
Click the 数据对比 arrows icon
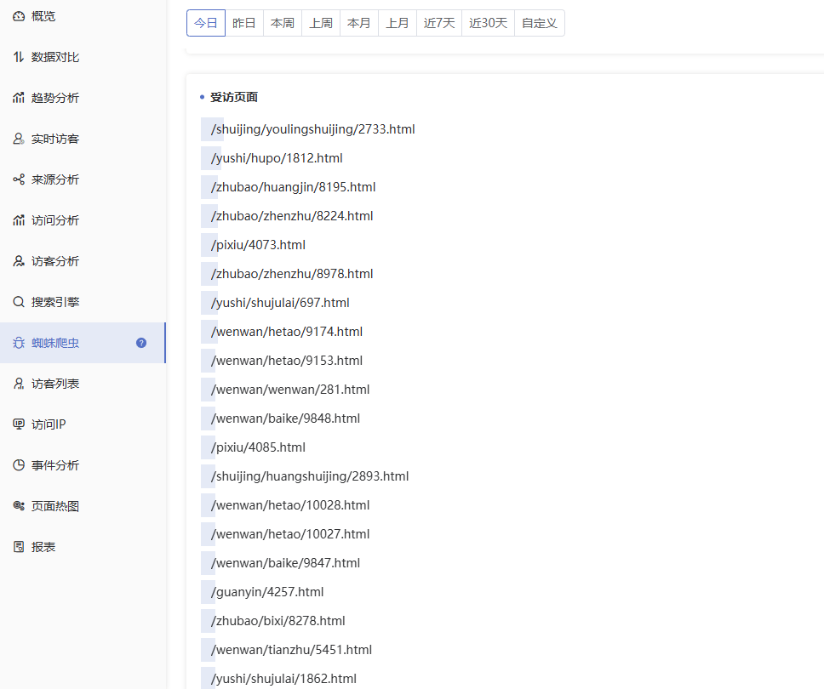[x=19, y=57]
